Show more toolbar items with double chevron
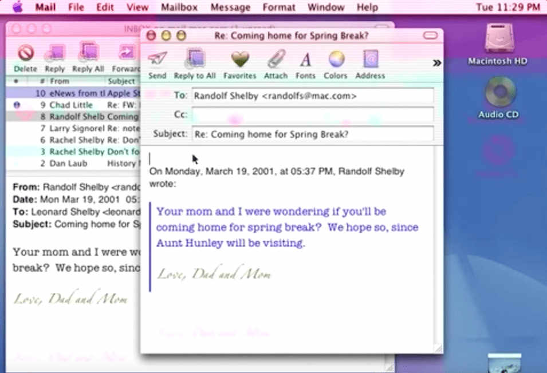 tap(437, 63)
